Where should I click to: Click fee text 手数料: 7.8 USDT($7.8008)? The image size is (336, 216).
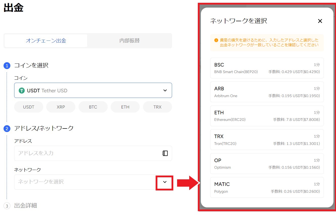[296, 120]
